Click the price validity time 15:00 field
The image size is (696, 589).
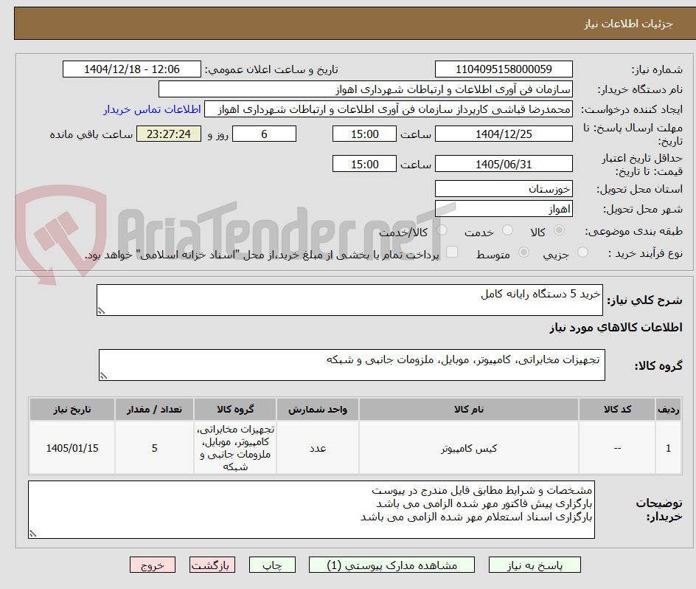(x=364, y=164)
